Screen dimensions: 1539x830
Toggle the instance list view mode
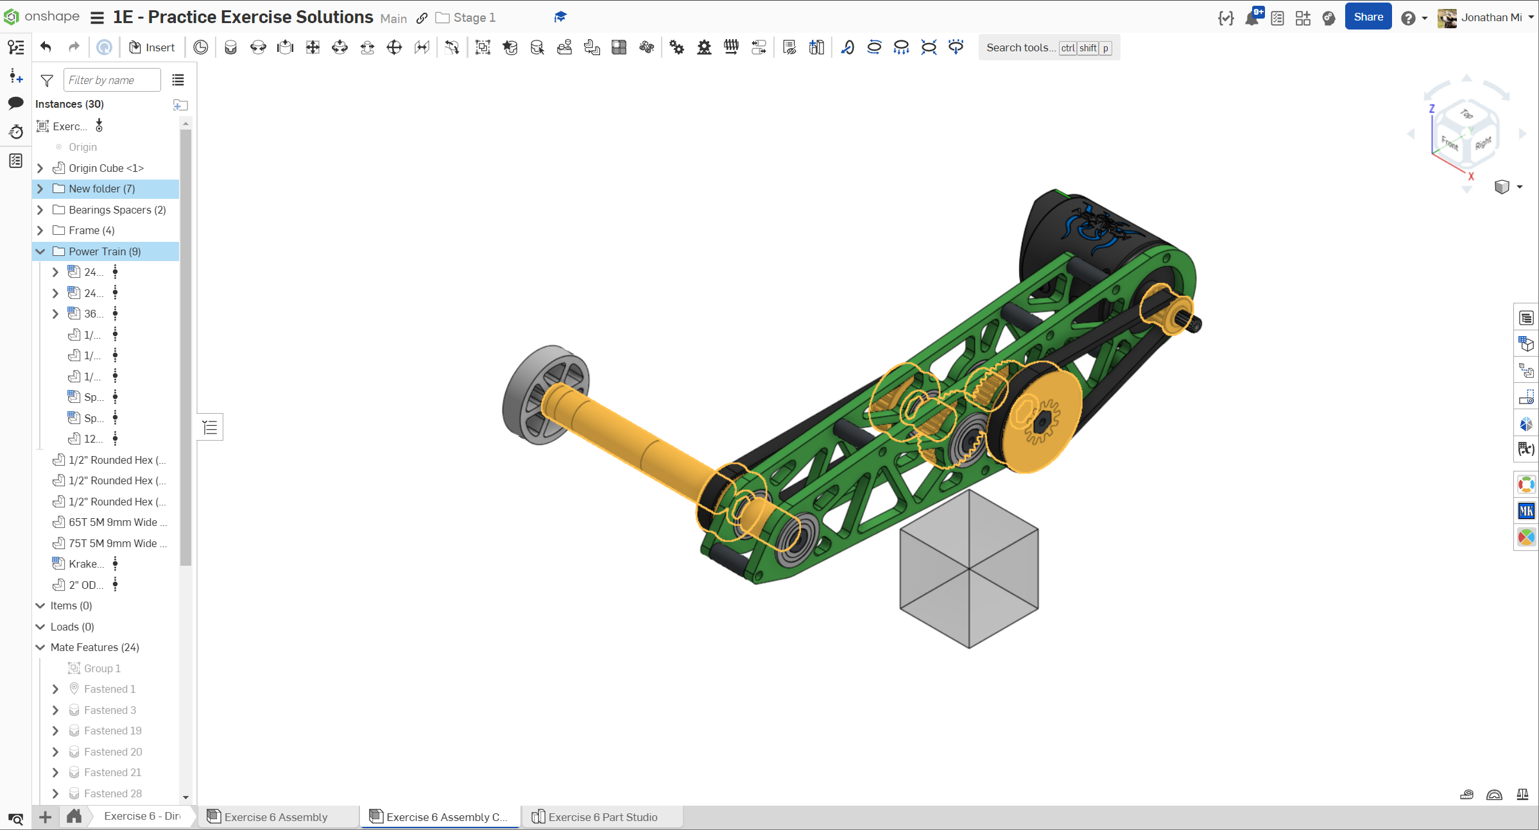pyautogui.click(x=178, y=80)
